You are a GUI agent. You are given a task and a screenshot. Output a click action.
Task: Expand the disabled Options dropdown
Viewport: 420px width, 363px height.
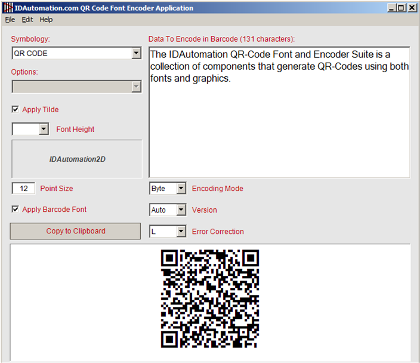click(137, 87)
